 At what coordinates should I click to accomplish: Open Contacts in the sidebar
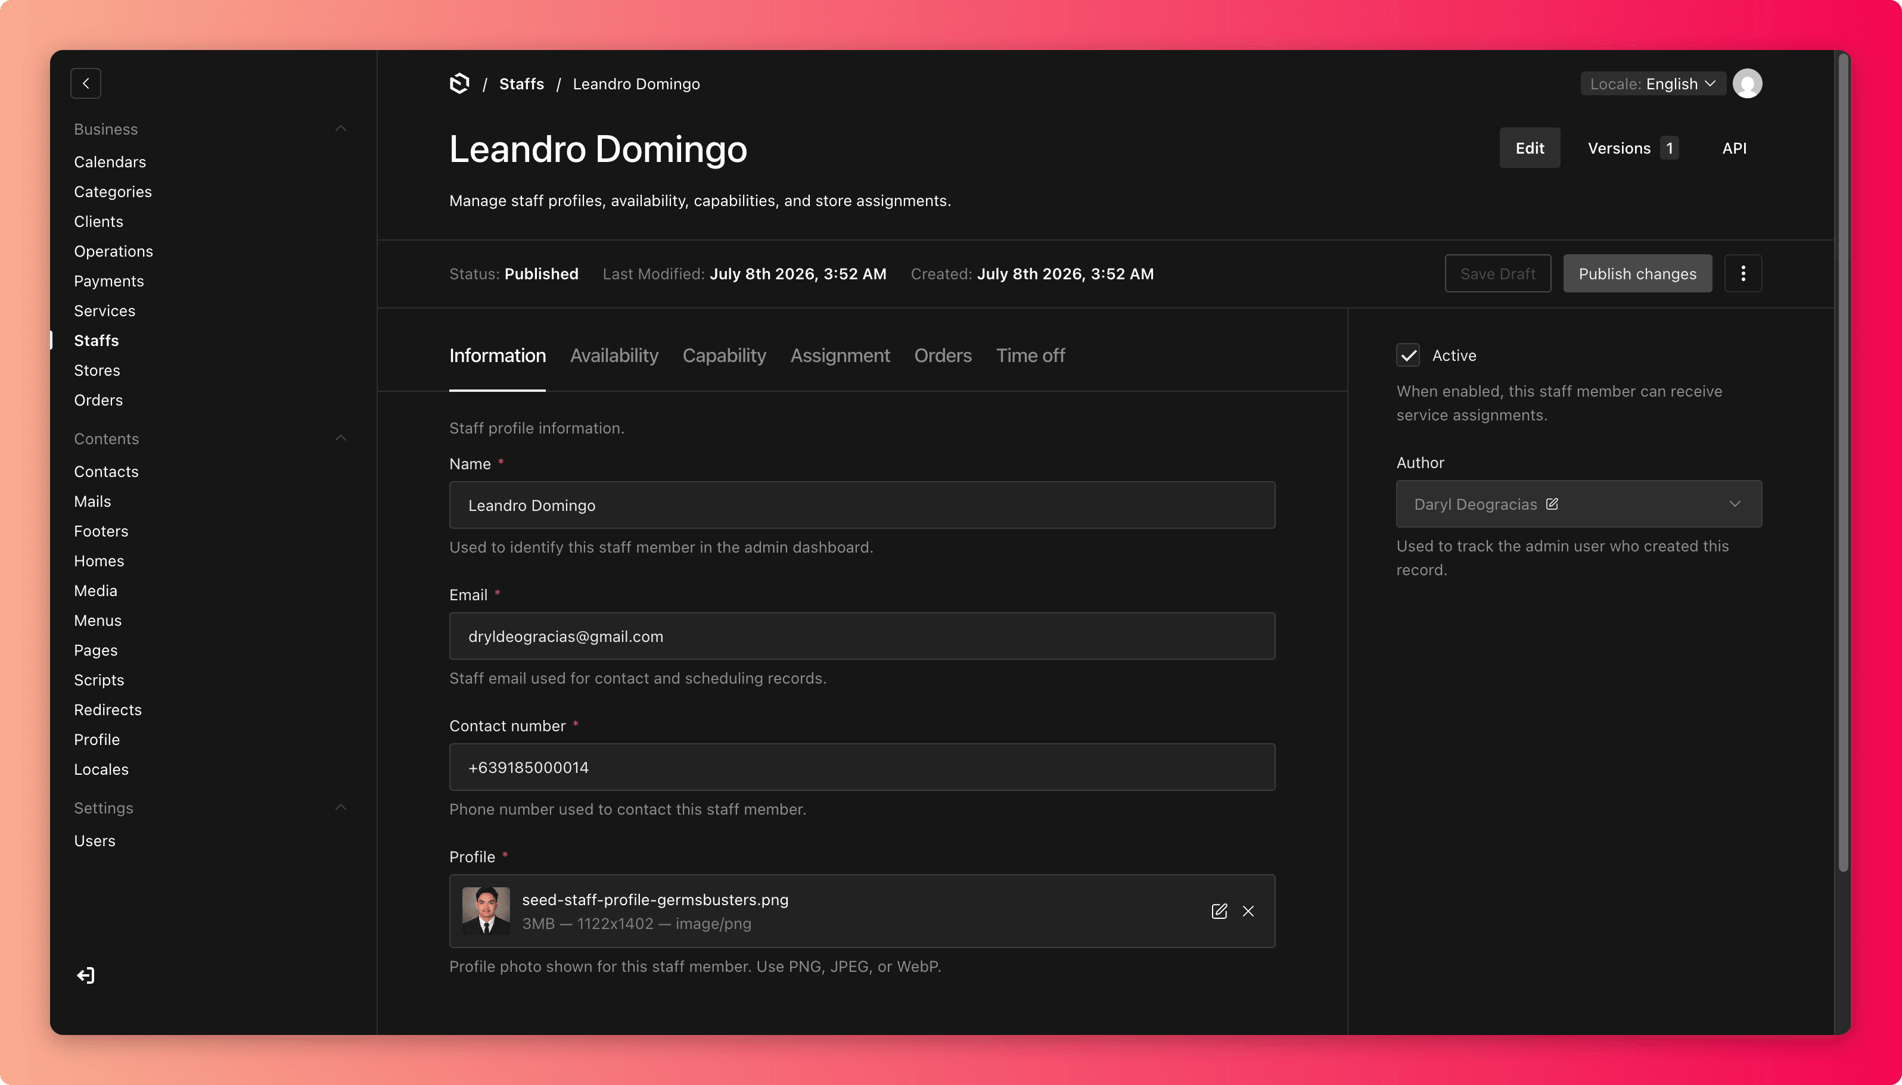tap(106, 472)
